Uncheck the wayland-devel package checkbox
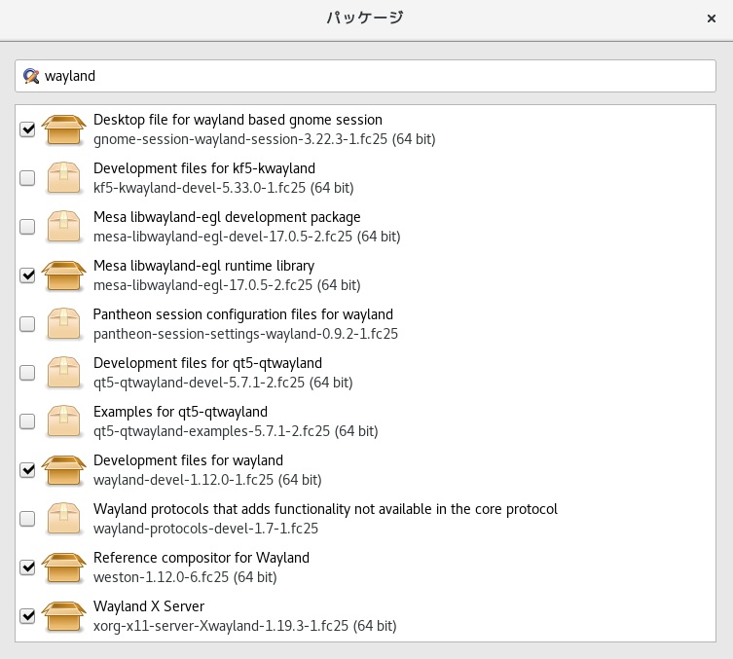 pos(27,470)
